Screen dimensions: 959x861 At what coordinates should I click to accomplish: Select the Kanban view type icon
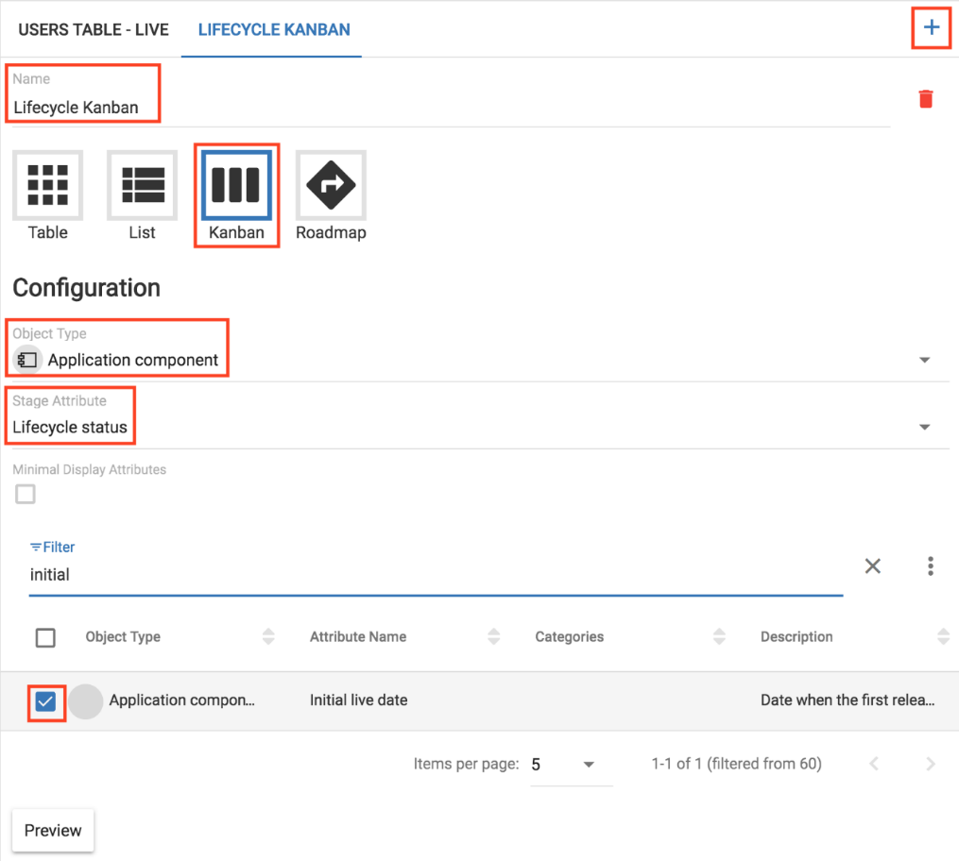tap(236, 184)
